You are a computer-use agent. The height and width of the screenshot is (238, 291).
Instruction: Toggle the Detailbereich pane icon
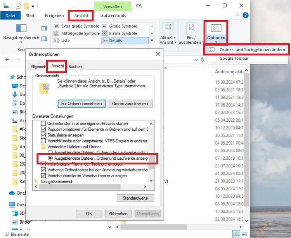(x=44, y=39)
